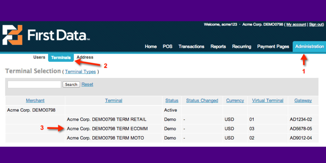This screenshot has width=326, height=163.
Task: Open the Home tab
Action: pos(151,46)
